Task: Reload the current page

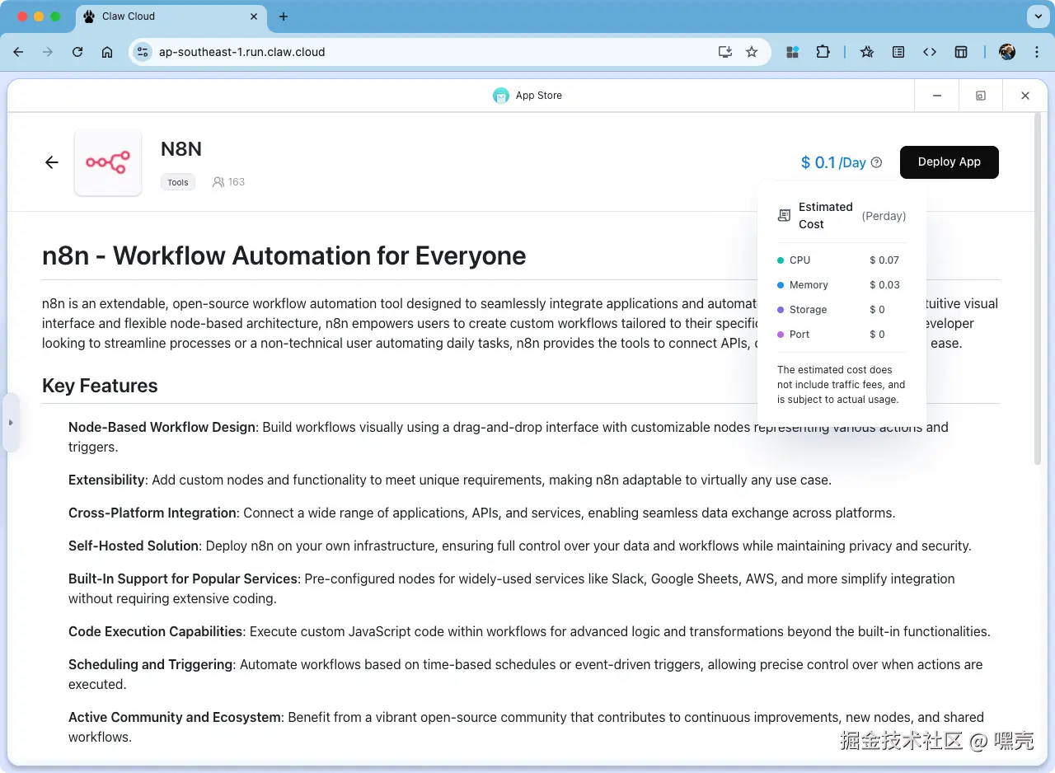Action: (77, 52)
